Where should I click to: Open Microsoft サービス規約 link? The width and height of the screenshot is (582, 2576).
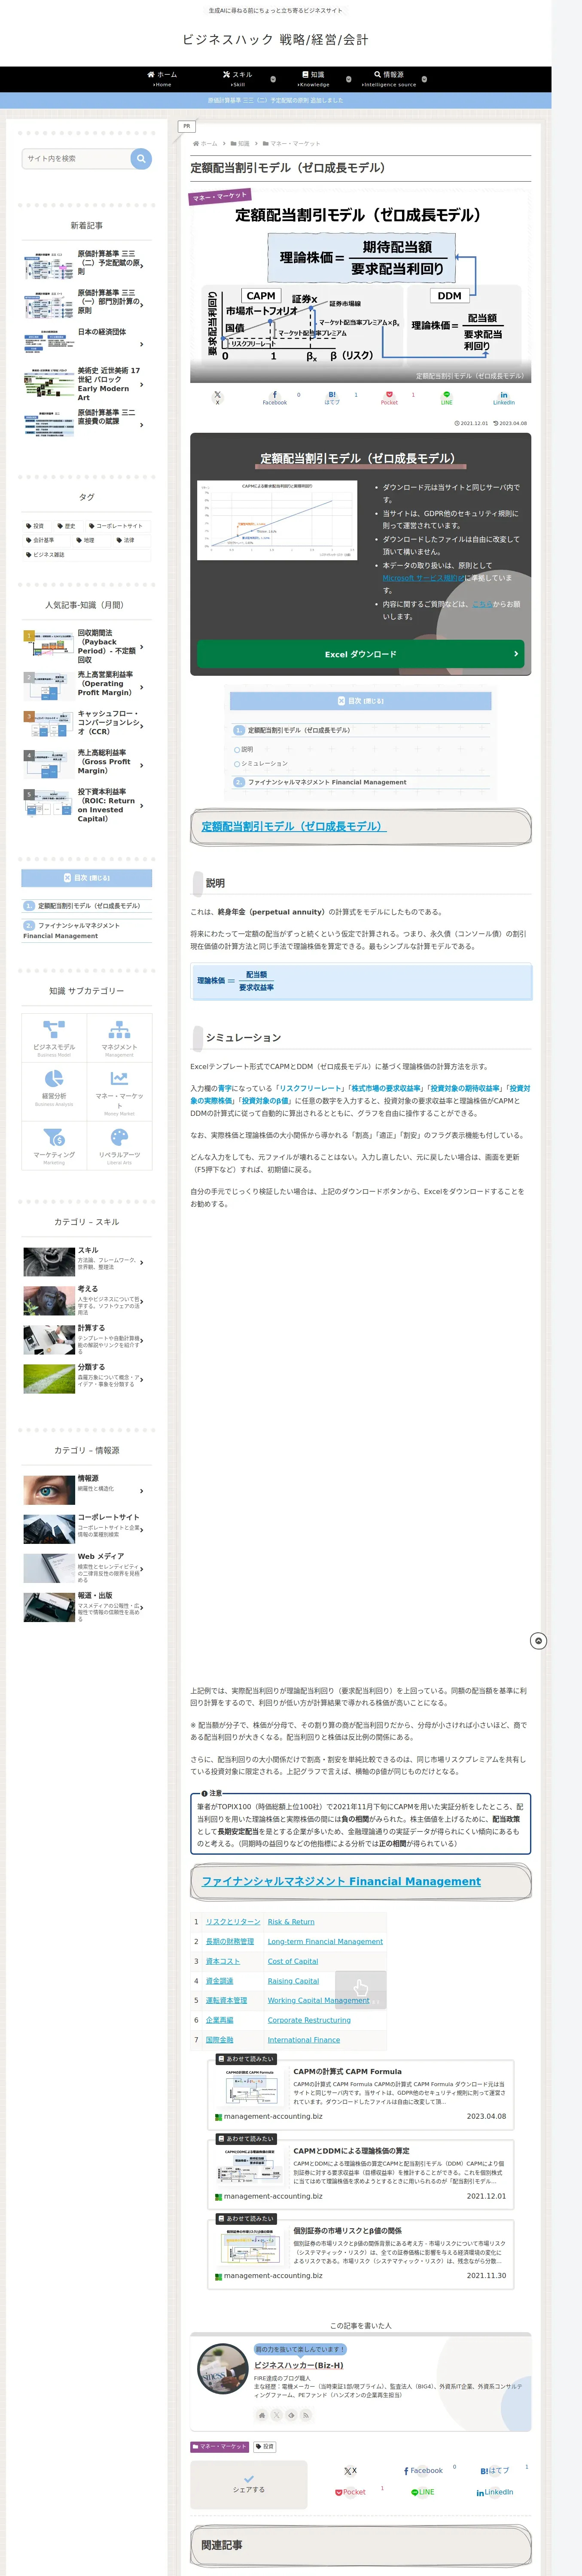[x=423, y=578]
